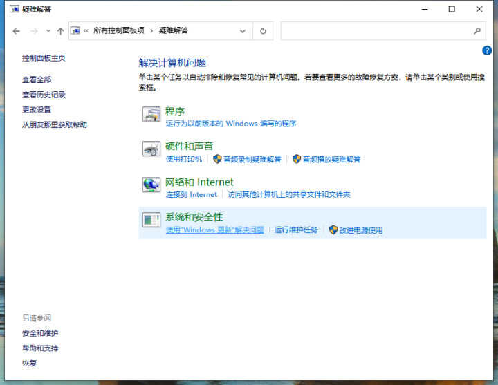Open help via the blue question mark icon
Screen dimensions: 498x385
pyautogui.click(x=486, y=50)
